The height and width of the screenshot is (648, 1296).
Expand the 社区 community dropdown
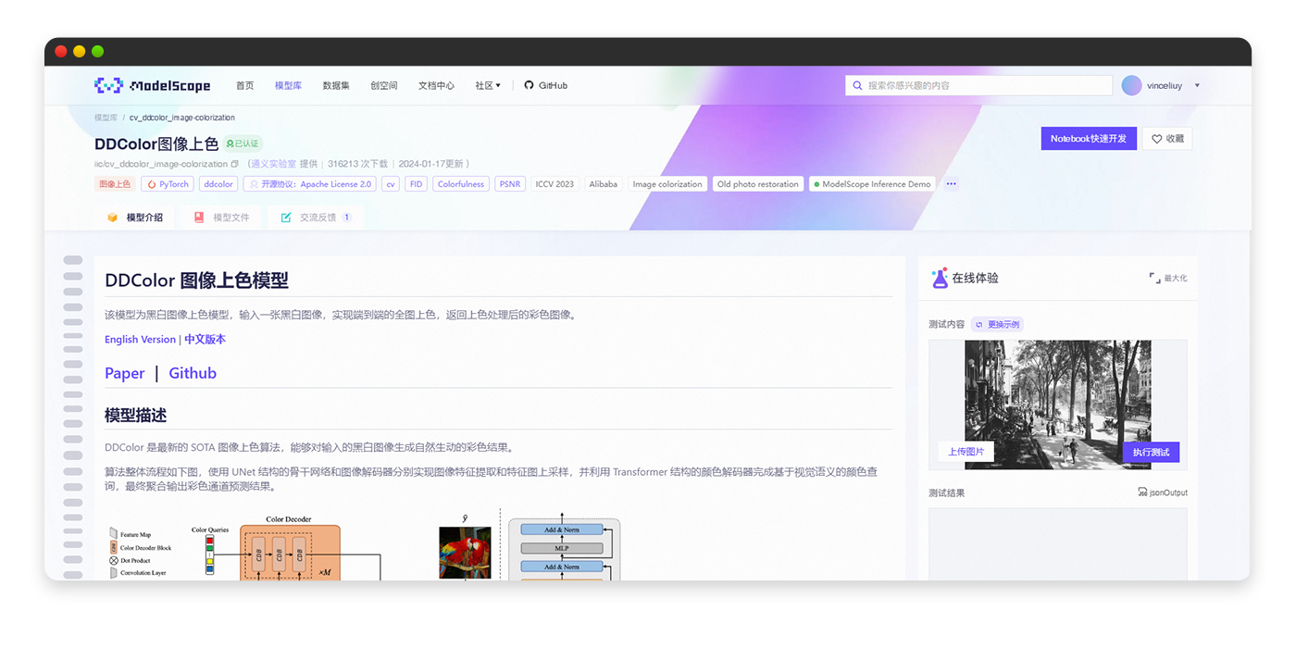click(x=488, y=85)
